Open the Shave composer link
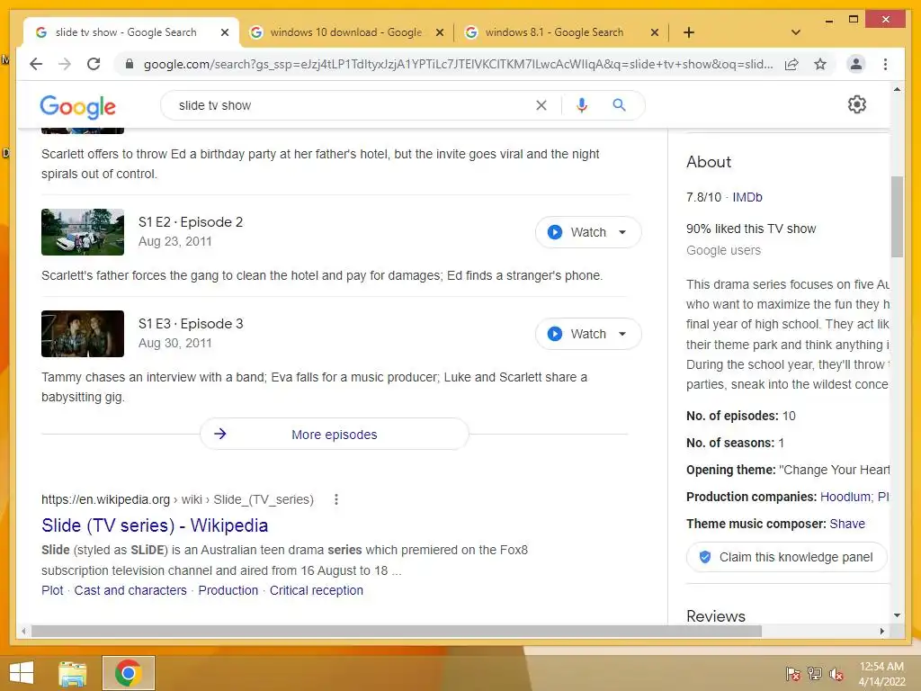This screenshot has width=921, height=691. (847, 525)
